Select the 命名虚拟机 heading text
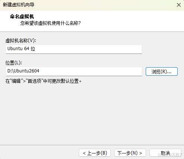 tap(22, 16)
